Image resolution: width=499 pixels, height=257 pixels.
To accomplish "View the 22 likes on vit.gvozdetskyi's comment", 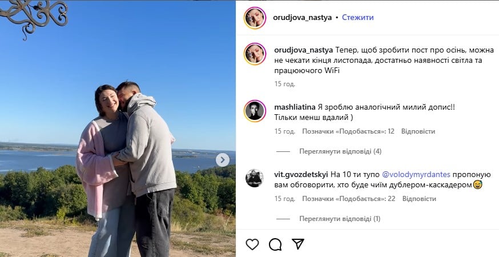I will pos(348,199).
